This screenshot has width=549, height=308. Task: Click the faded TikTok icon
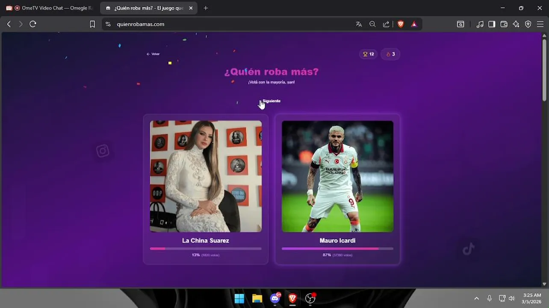469,249
